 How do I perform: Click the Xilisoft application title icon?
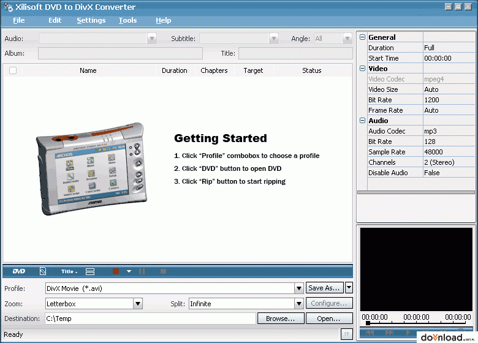point(8,7)
